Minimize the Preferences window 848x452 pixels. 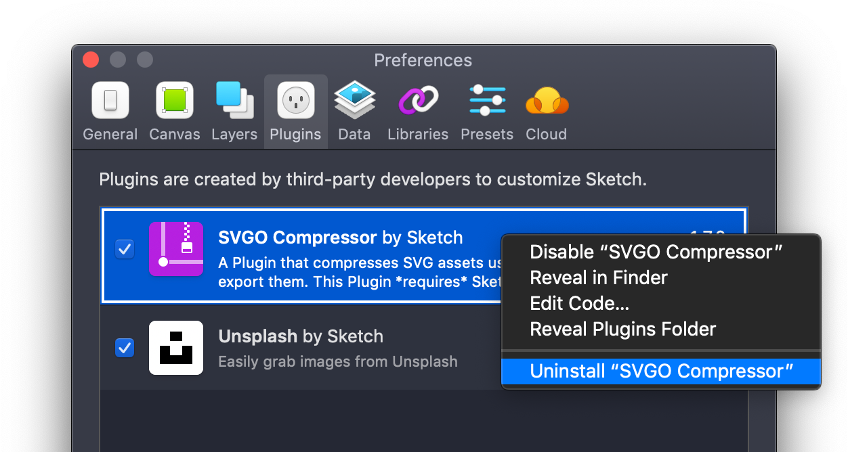(x=118, y=60)
